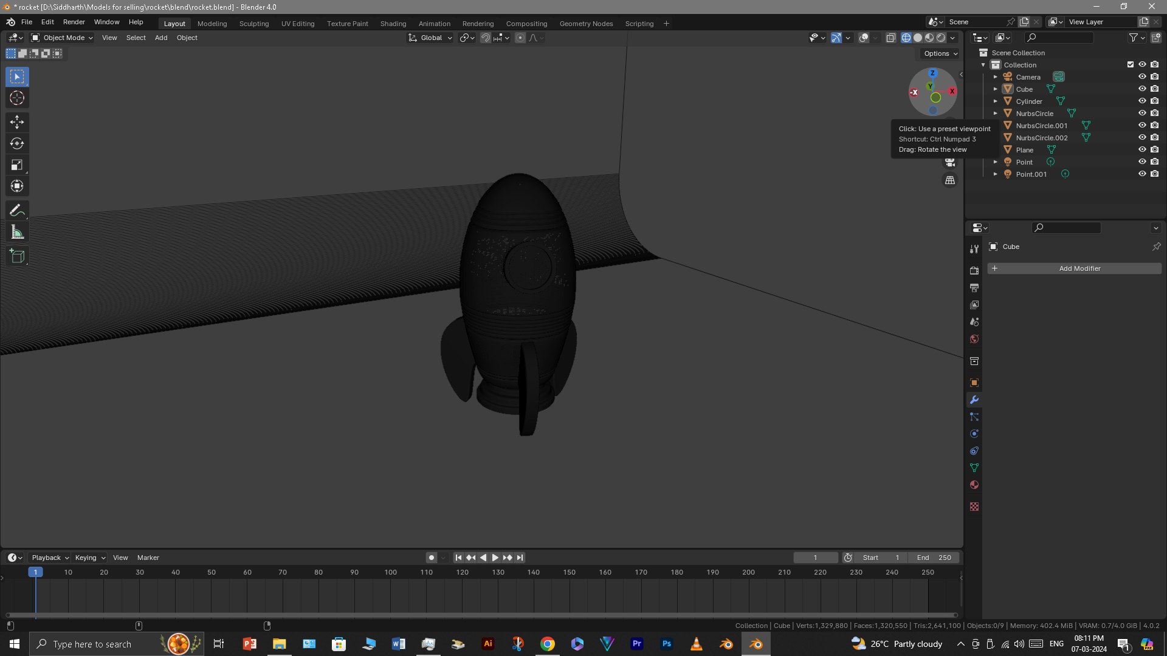Open the Scene properties tab
The height and width of the screenshot is (656, 1167).
(974, 321)
